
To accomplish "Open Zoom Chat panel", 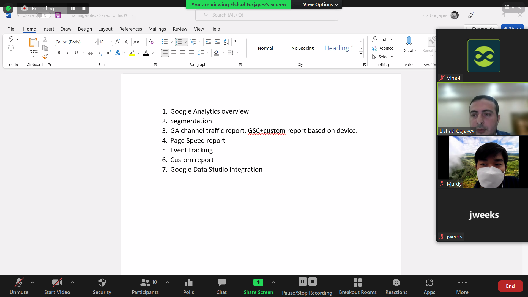I will pyautogui.click(x=221, y=286).
